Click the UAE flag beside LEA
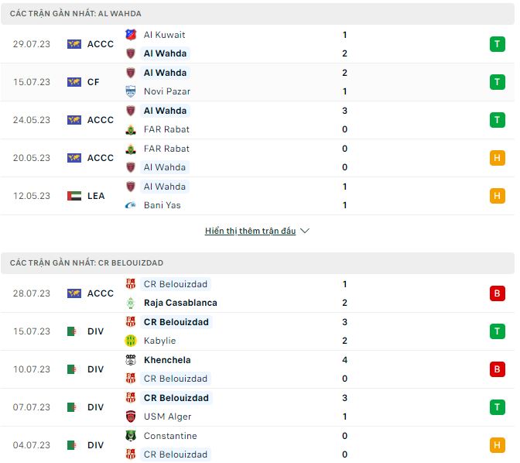Viewport: 520px width, 463px height. point(74,196)
